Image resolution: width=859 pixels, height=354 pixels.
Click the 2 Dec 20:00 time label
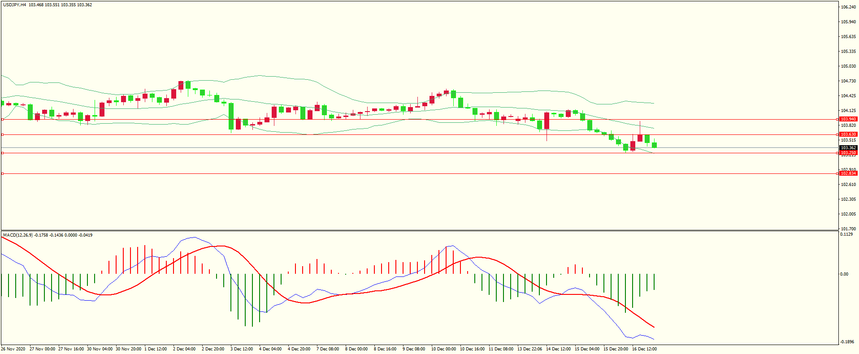[x=213, y=349]
